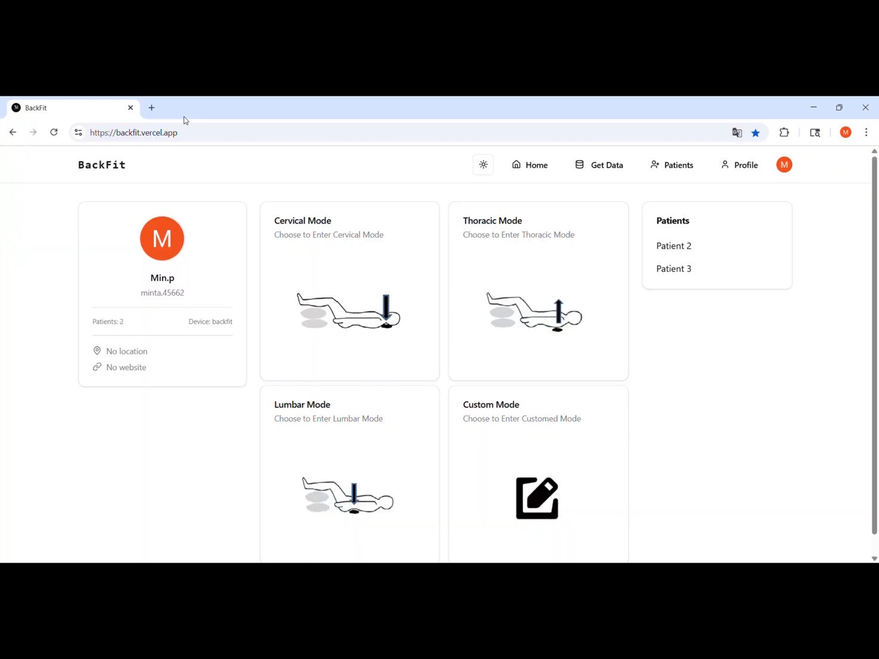
Task: Select Patient 2 from patients list
Action: pyautogui.click(x=674, y=246)
